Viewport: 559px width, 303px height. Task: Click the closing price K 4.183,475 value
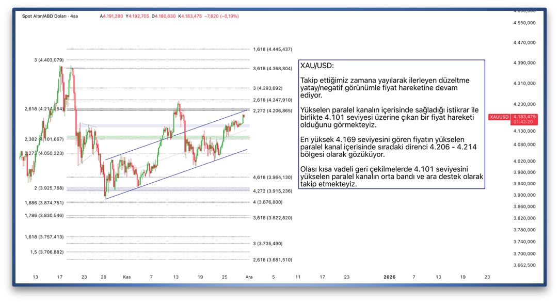pyautogui.click(x=190, y=16)
